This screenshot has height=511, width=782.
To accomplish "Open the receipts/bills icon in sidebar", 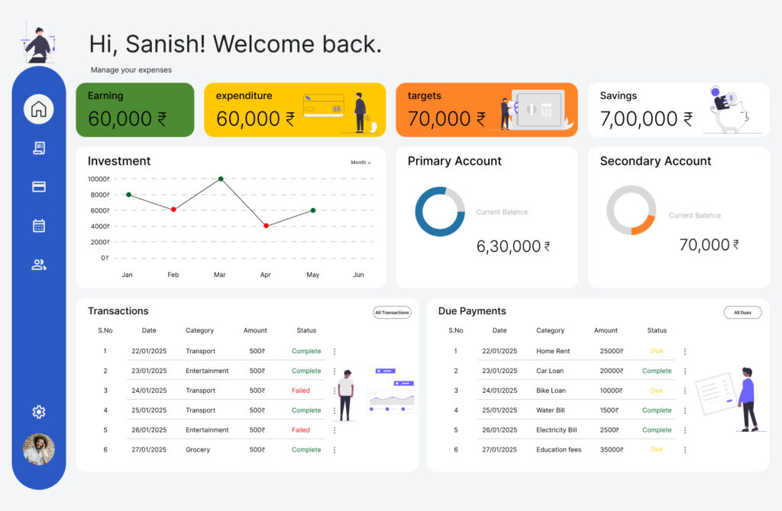I will (39, 148).
